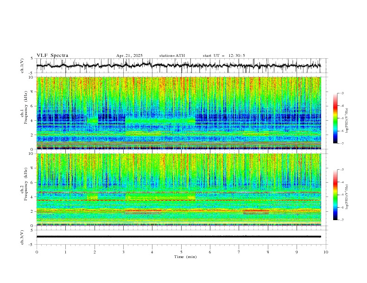Click the "ch.2 Frequency (kHz)" axis label
Image resolution: width=367 pixels, height=283 pixels.
coord(24,190)
